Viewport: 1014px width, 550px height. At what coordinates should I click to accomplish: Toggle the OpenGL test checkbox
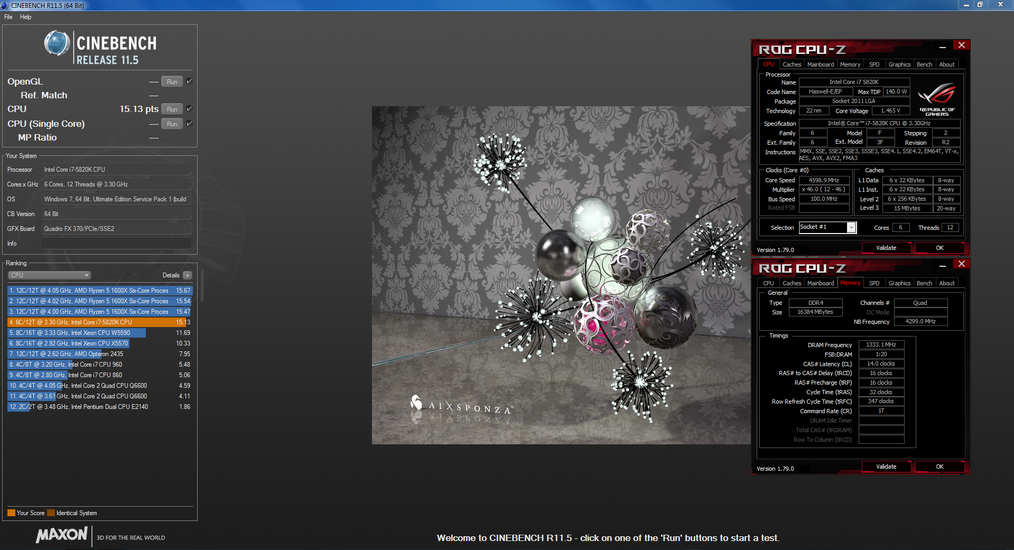click(x=189, y=81)
